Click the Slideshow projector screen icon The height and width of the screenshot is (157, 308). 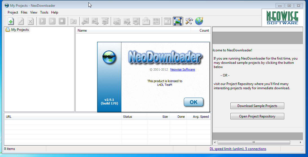pos(105,21)
